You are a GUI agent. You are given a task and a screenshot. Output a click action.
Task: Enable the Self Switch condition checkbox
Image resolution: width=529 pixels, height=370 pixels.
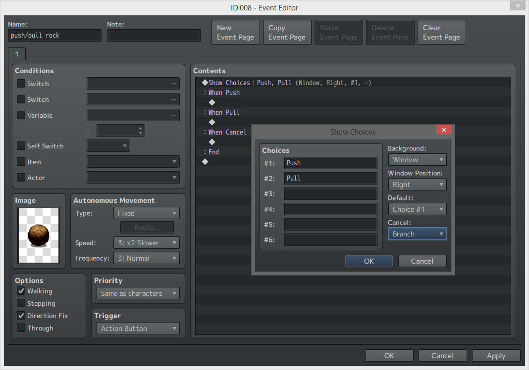[x=21, y=146]
